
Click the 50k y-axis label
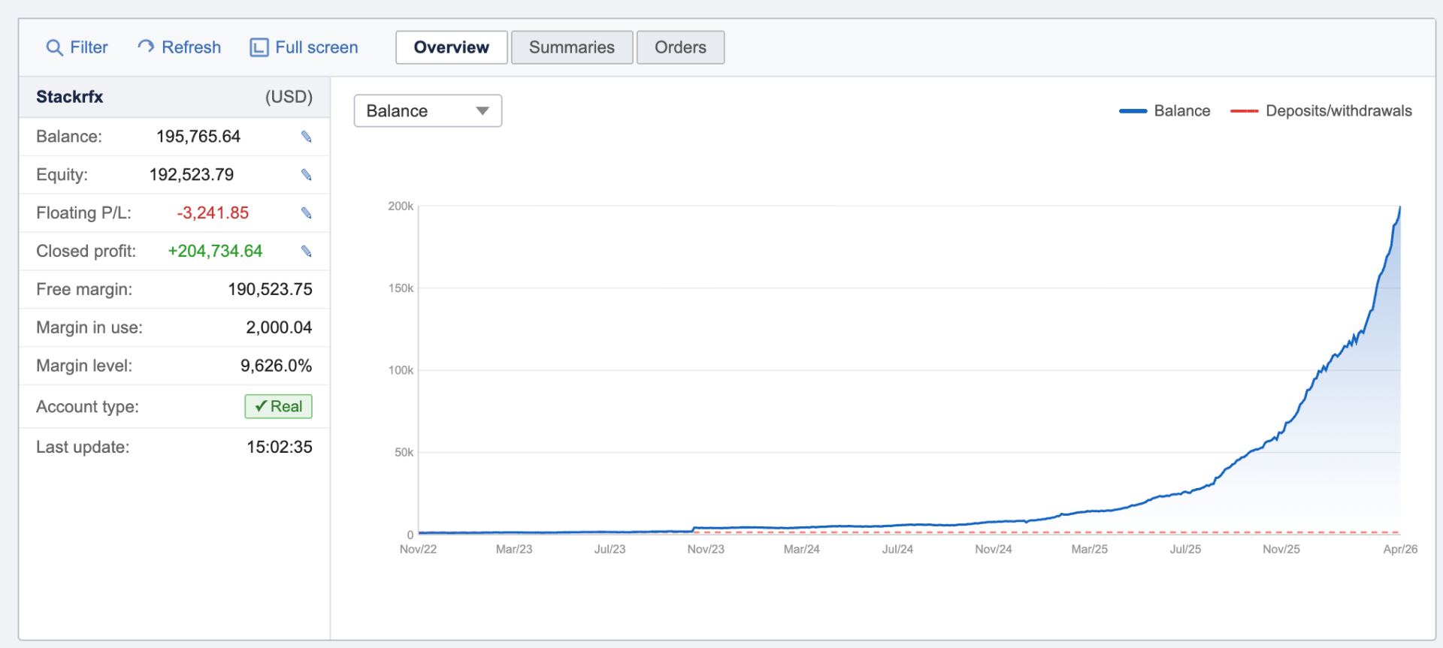[404, 453]
